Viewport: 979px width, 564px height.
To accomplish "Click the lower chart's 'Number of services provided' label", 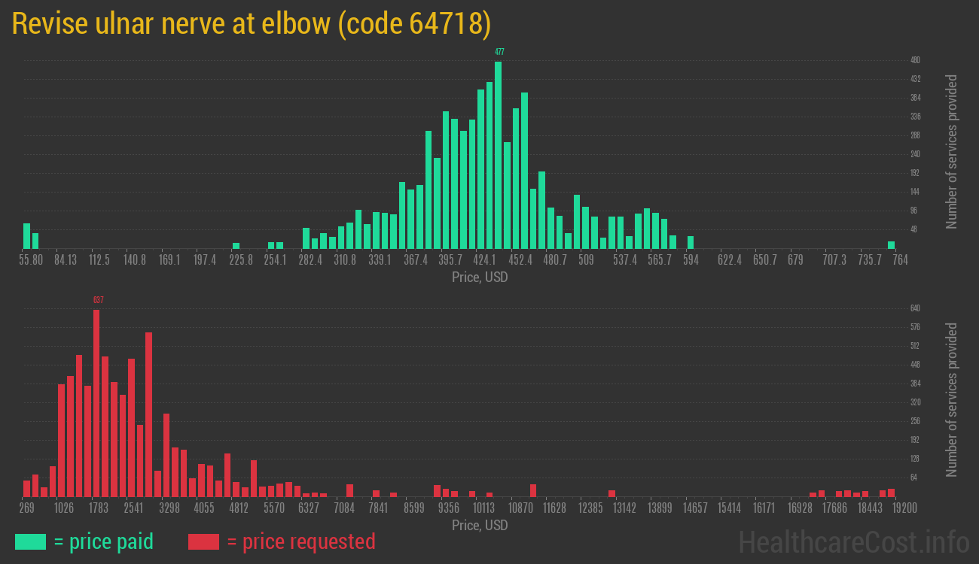I will click(952, 399).
